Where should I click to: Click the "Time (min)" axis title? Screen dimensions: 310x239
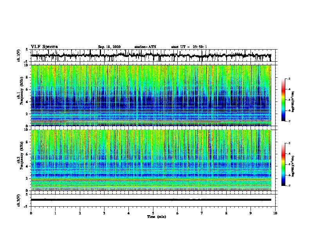(x=157, y=217)
